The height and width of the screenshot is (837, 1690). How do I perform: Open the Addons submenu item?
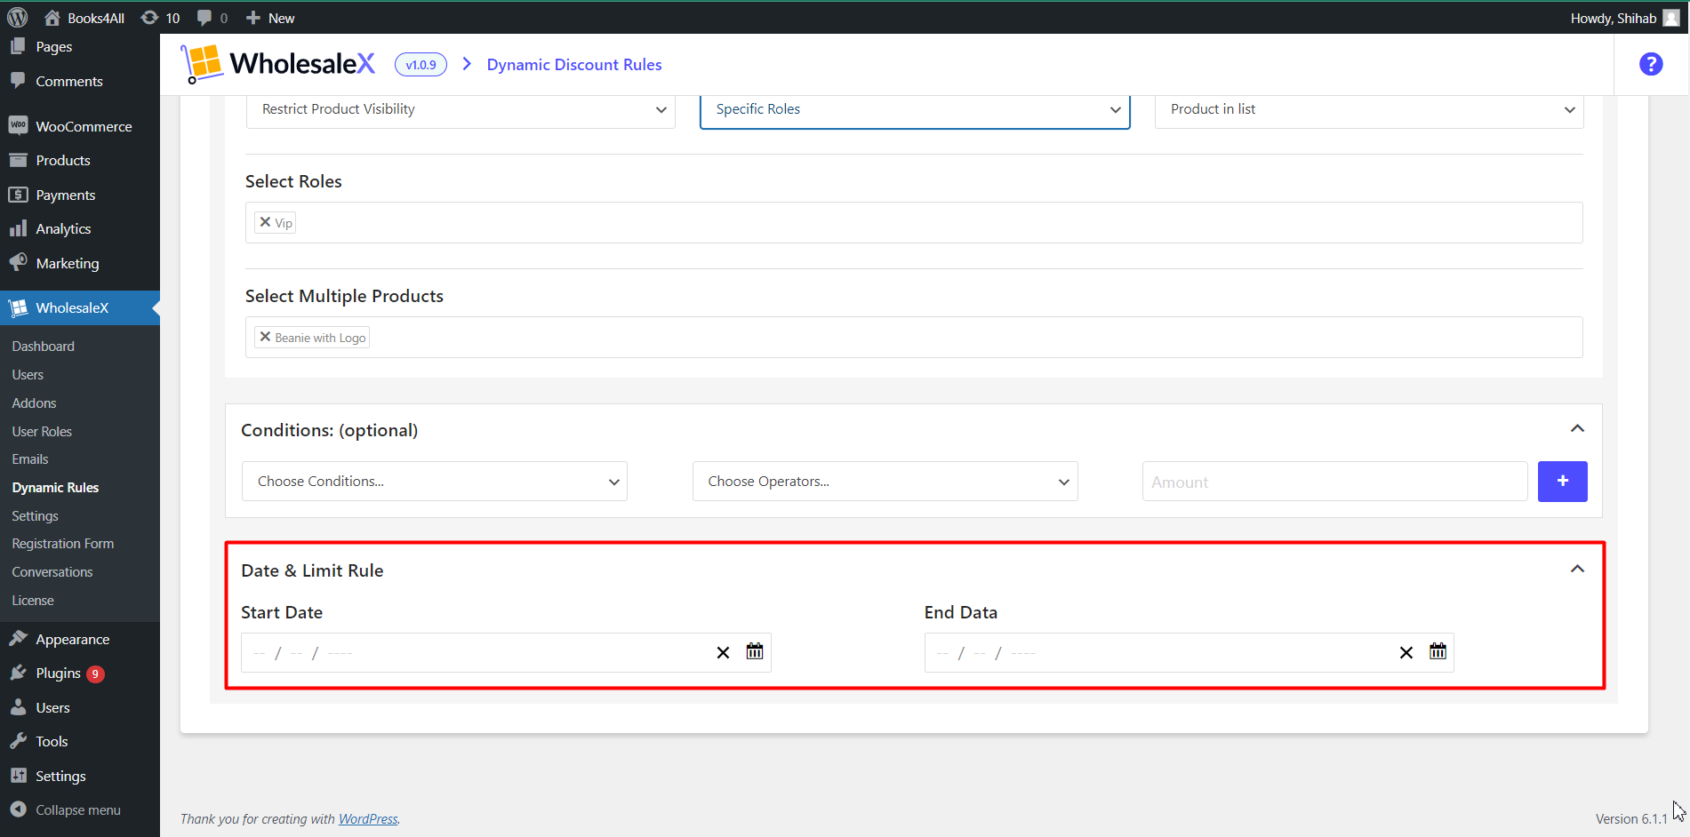34,403
